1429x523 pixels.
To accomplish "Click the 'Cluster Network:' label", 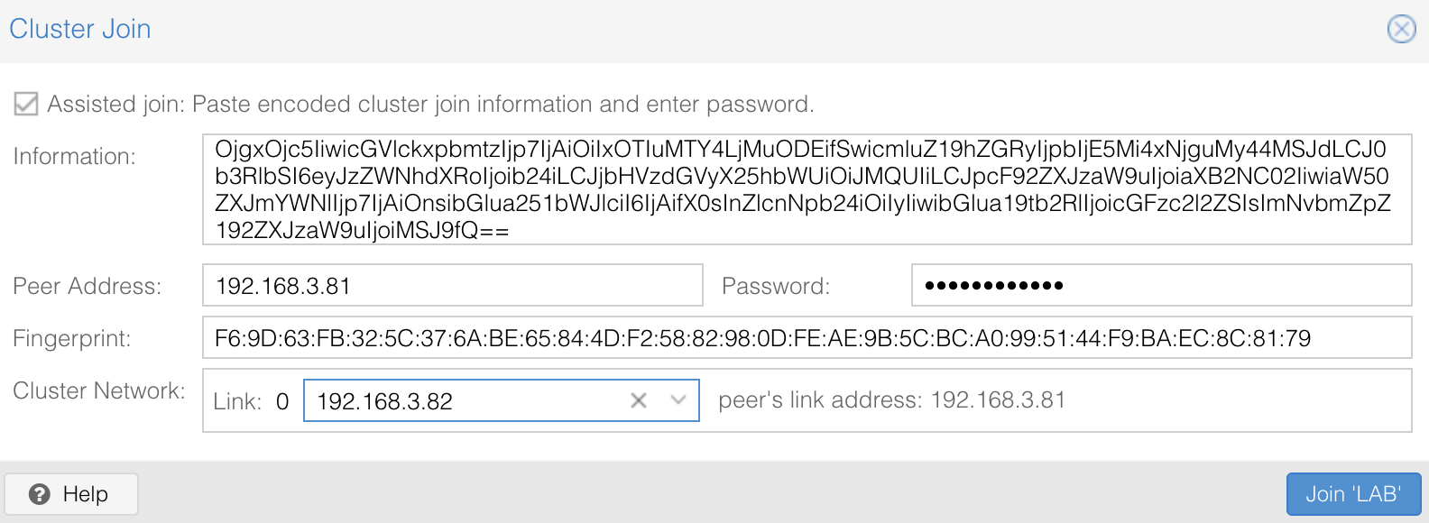I will tap(99, 391).
